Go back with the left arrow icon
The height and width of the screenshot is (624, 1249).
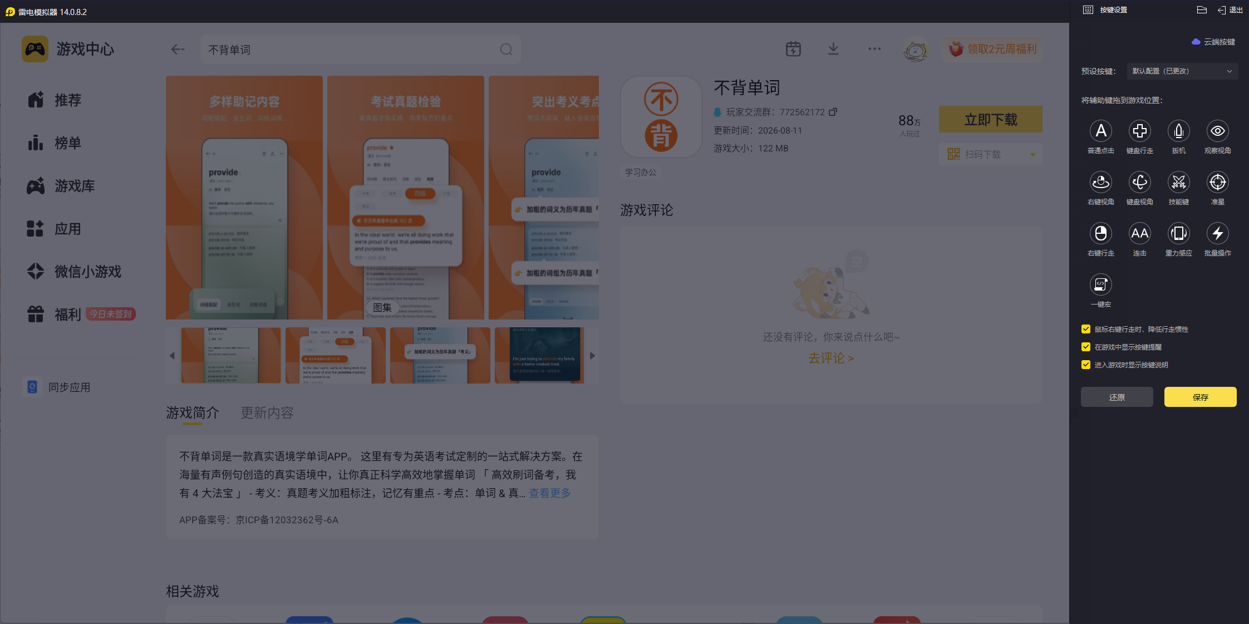178,50
